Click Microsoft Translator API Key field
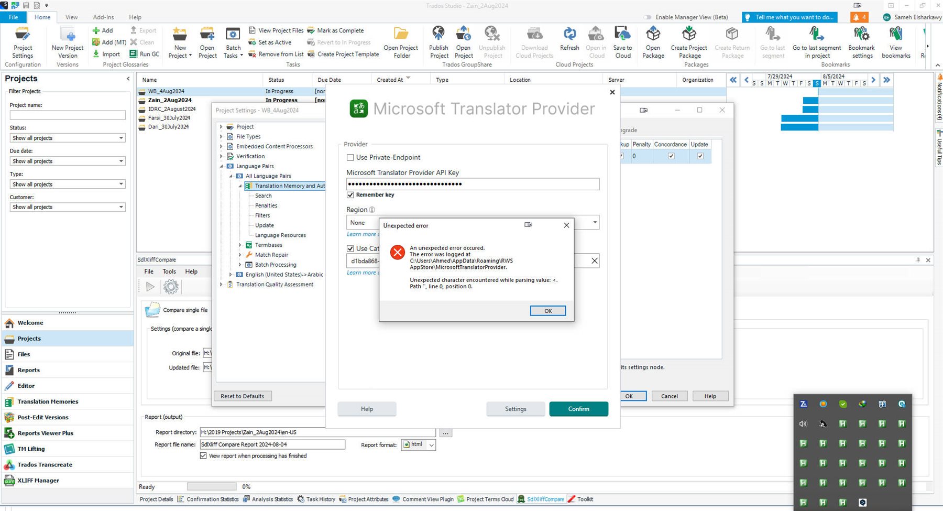 tap(473, 184)
